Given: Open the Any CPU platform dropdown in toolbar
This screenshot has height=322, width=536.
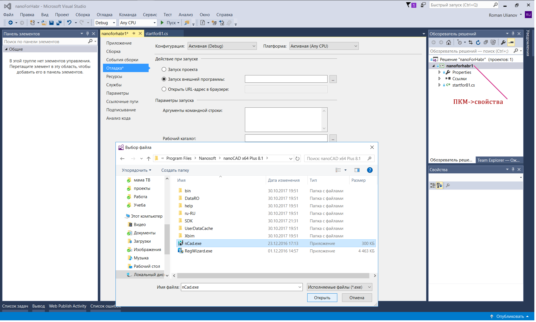Looking at the screenshot, I should click(138, 23).
